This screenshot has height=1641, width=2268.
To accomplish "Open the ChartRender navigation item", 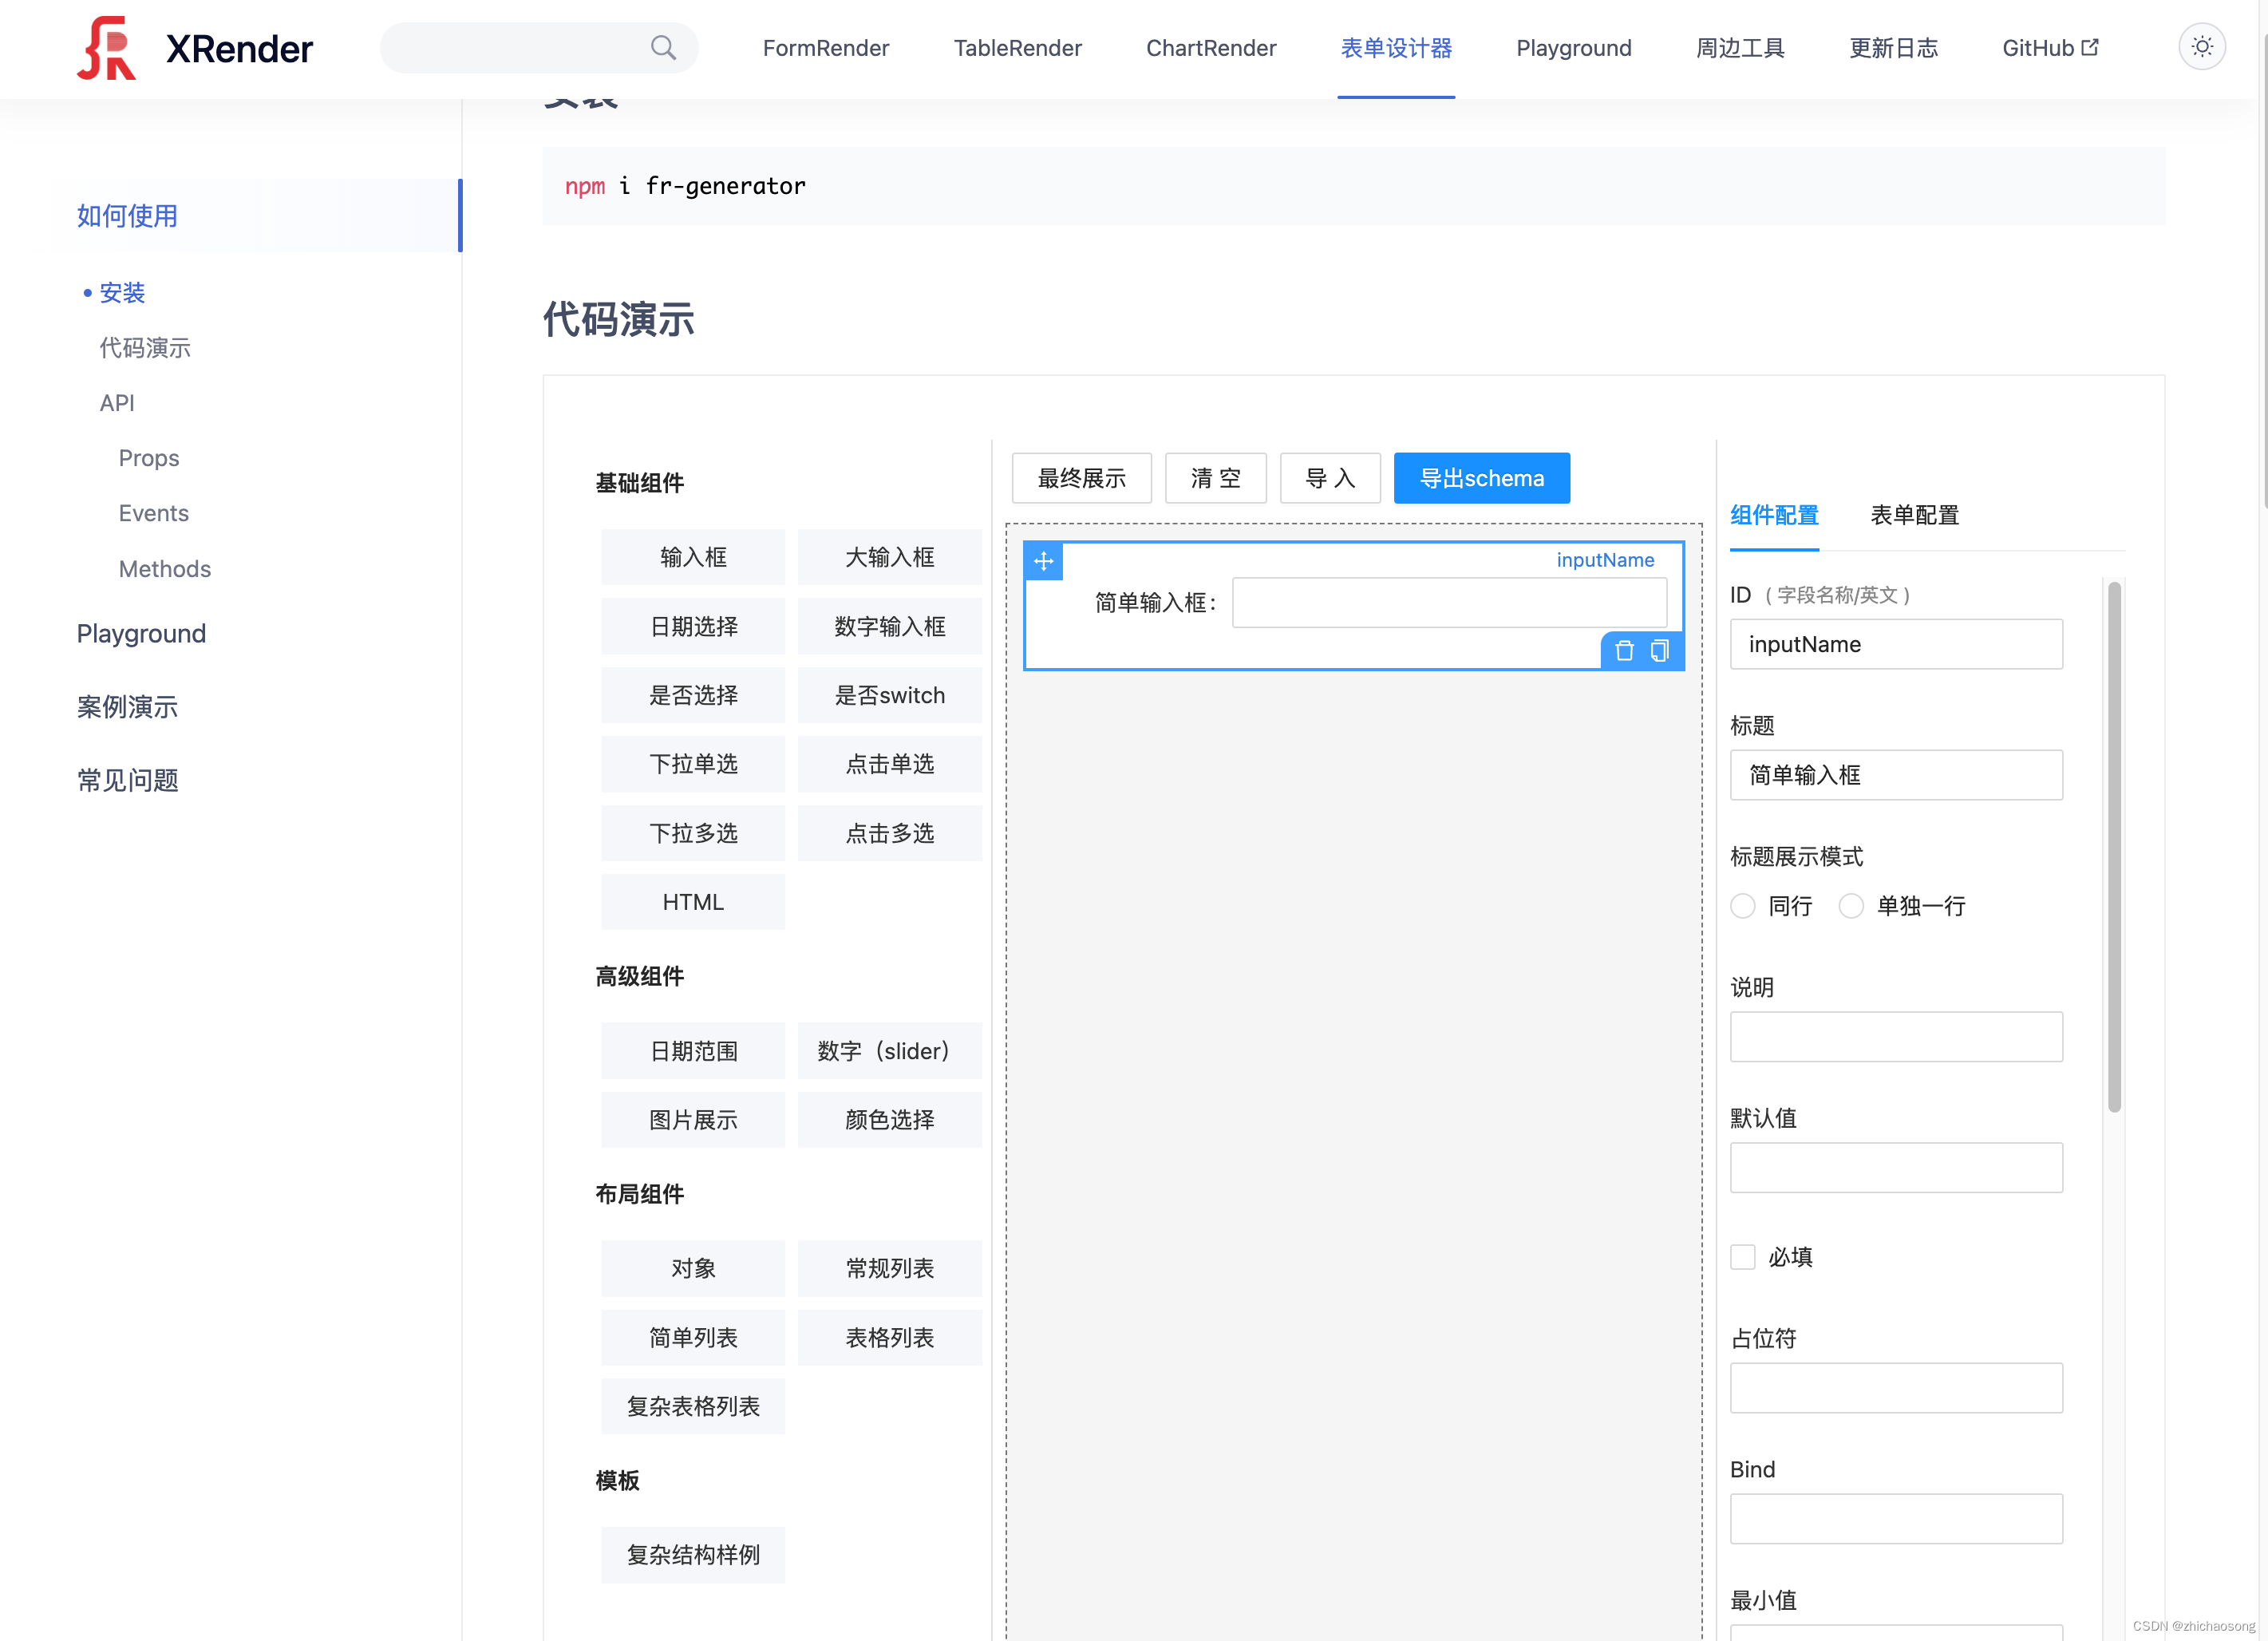I will coord(1211,47).
